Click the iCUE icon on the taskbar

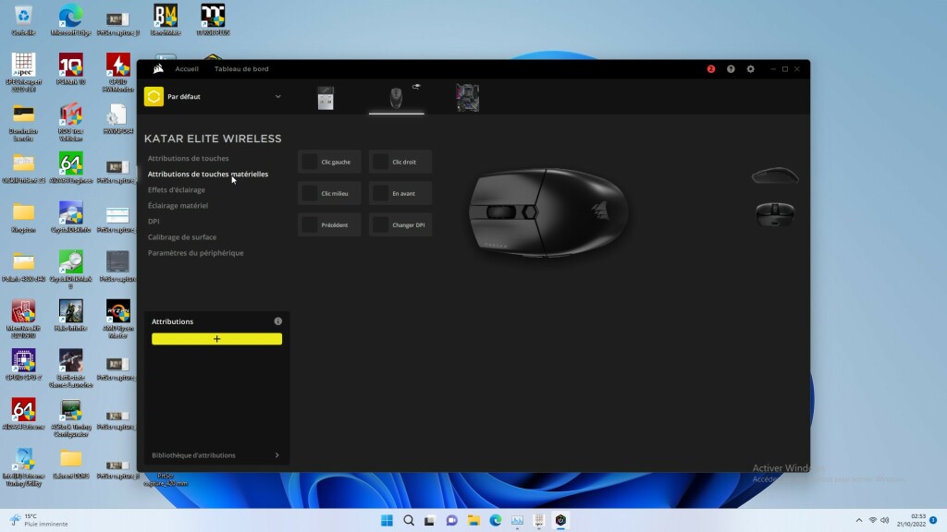click(x=560, y=521)
